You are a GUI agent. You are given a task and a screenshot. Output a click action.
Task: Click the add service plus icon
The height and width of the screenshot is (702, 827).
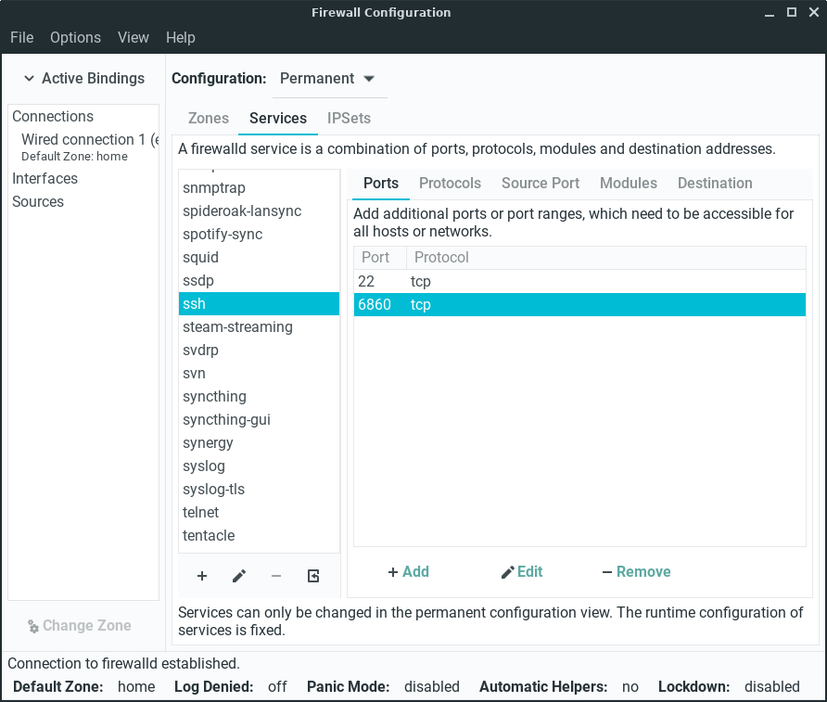tap(202, 576)
